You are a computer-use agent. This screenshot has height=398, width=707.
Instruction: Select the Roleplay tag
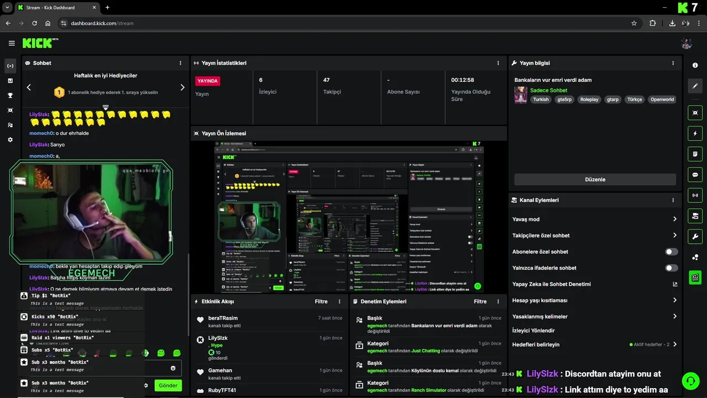click(x=589, y=99)
